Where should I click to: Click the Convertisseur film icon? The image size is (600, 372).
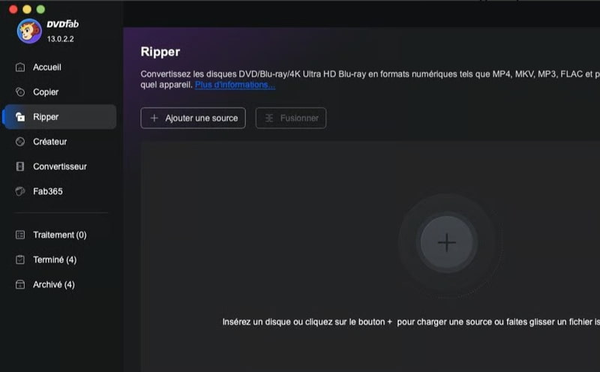pos(20,166)
